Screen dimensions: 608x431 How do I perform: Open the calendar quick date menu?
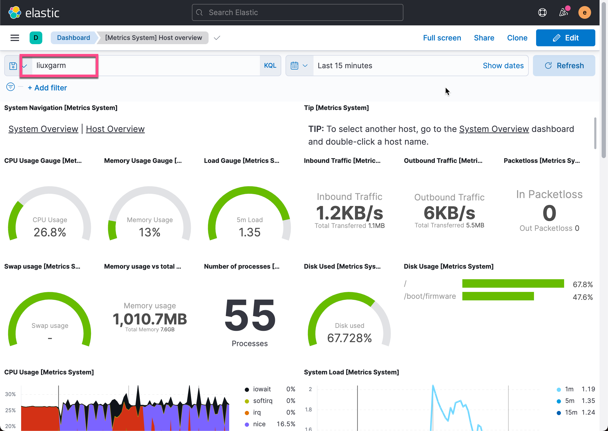tap(299, 66)
